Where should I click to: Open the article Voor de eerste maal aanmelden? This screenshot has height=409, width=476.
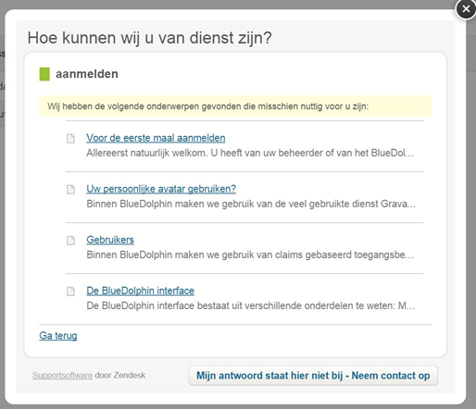[156, 138]
